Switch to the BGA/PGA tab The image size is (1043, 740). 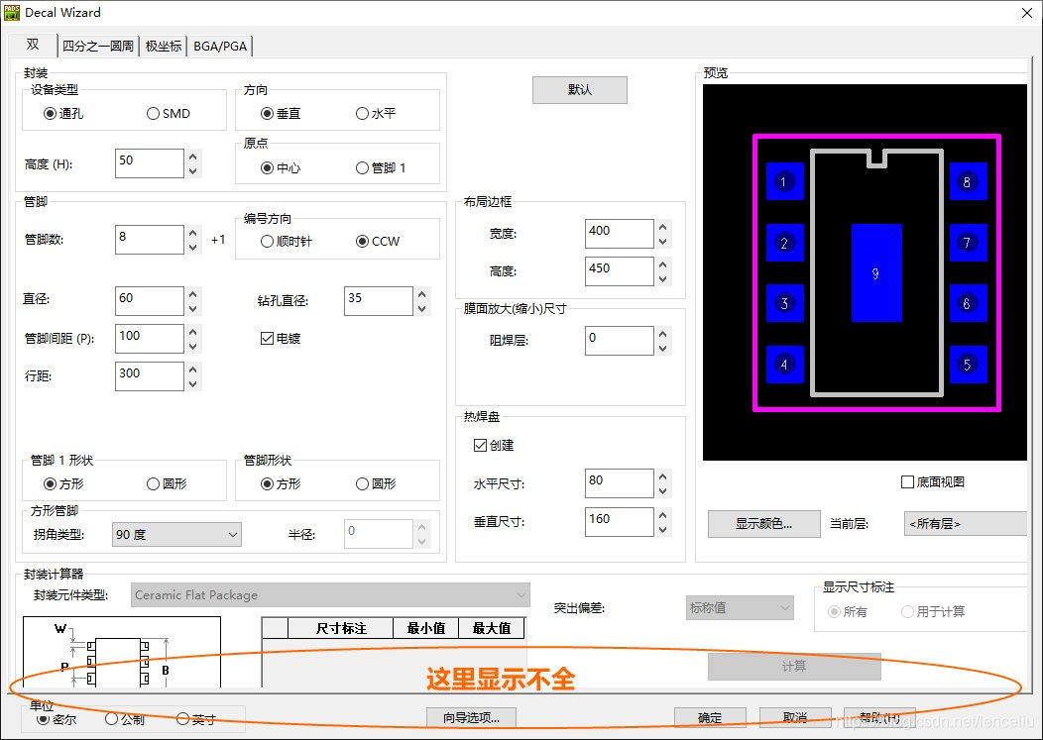[x=220, y=46]
